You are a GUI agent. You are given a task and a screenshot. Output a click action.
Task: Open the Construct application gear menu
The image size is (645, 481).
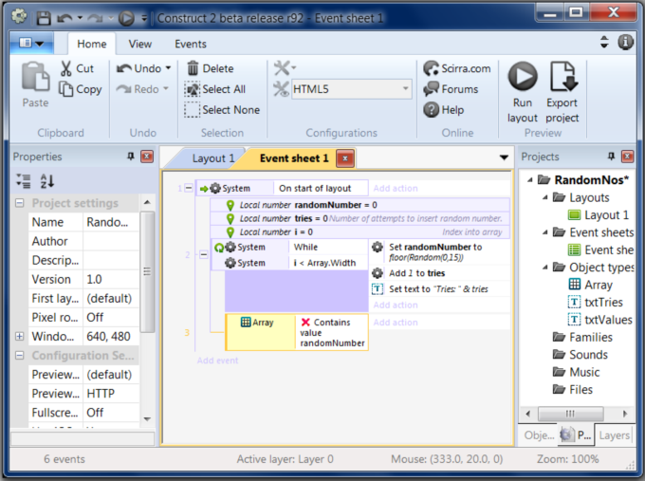[x=19, y=16]
